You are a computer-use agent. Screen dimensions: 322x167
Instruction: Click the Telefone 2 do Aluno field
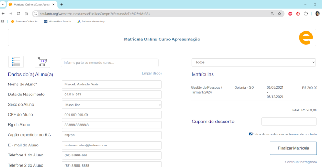click(x=112, y=165)
